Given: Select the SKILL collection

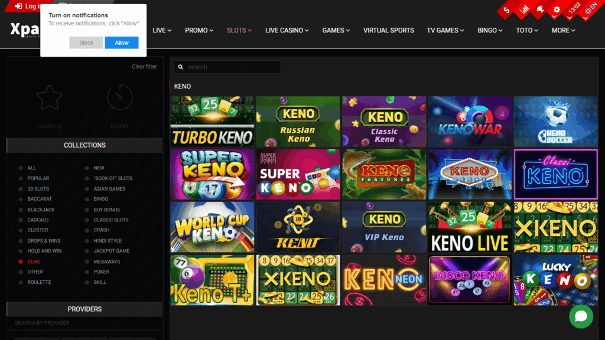Looking at the screenshot, I should click(99, 282).
